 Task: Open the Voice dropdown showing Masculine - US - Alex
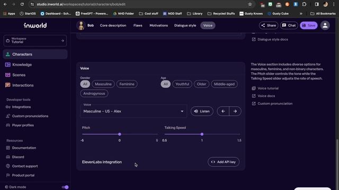click(x=133, y=111)
